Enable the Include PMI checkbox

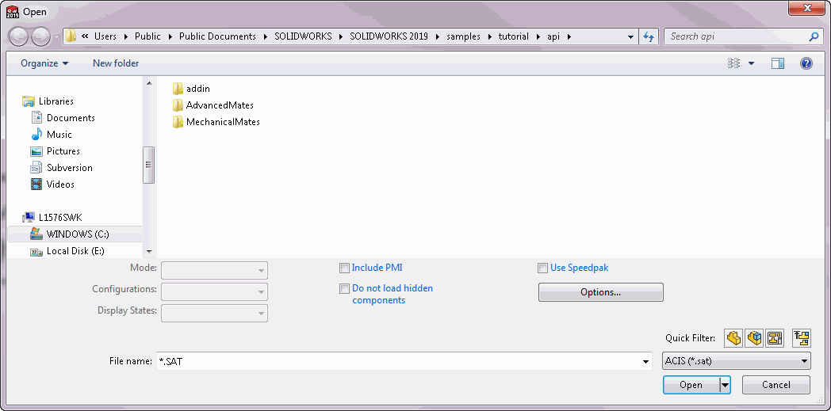[344, 268]
